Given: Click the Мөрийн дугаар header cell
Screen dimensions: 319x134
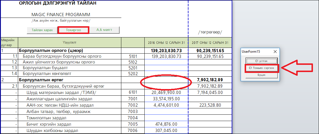Looking at the screenshot, I should point(9,43).
